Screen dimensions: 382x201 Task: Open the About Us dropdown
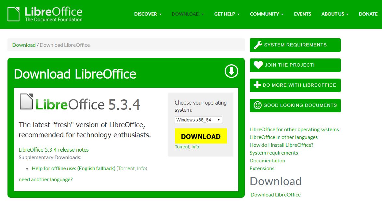(335, 14)
